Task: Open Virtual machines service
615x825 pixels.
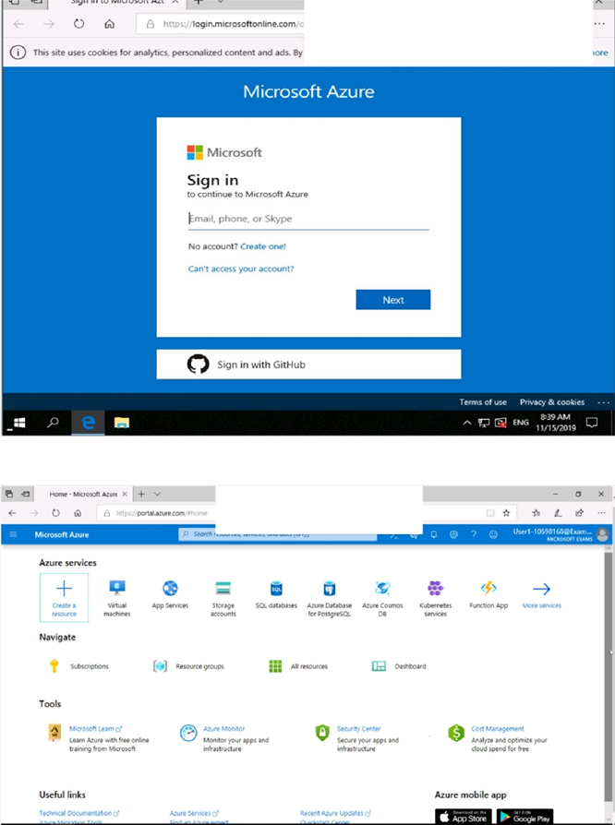Action: point(117,598)
